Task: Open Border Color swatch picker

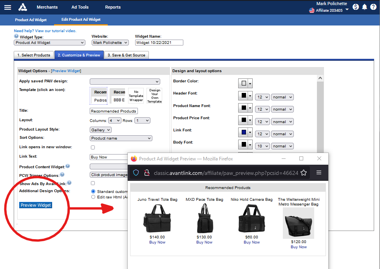Action: pyautogui.click(x=245, y=83)
